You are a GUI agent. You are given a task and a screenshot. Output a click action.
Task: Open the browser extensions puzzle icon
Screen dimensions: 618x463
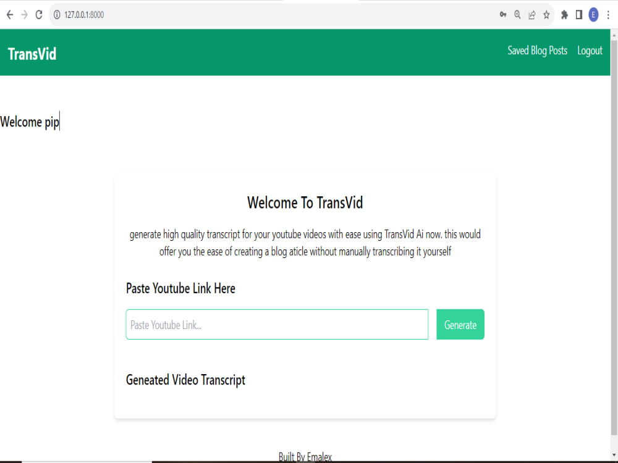coord(564,14)
